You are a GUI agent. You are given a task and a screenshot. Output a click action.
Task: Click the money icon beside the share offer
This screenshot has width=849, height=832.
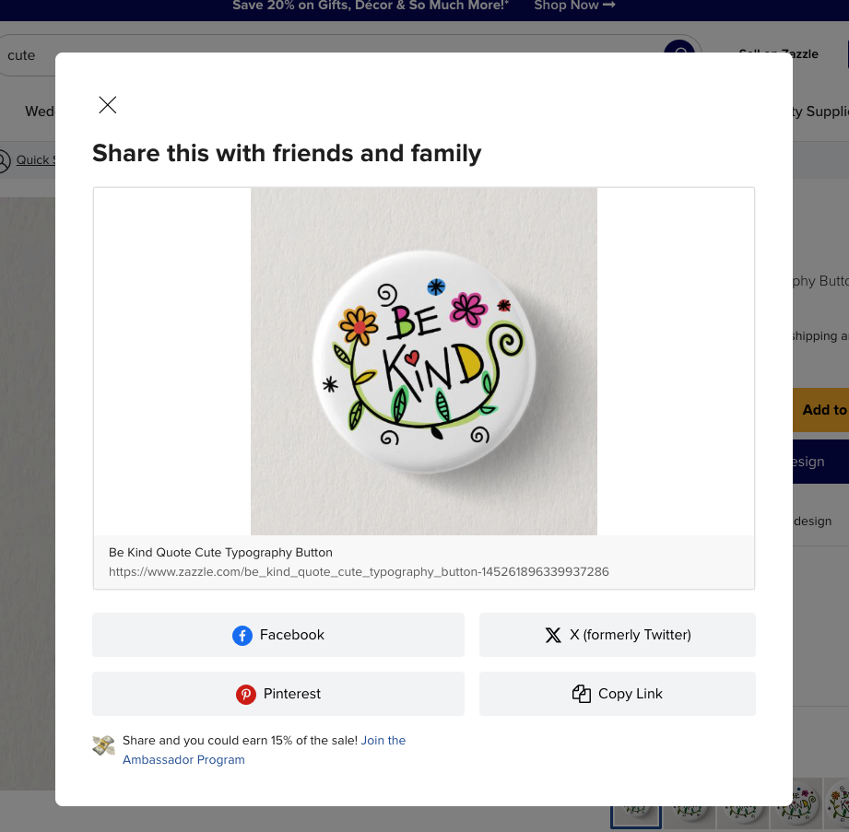pos(104,745)
